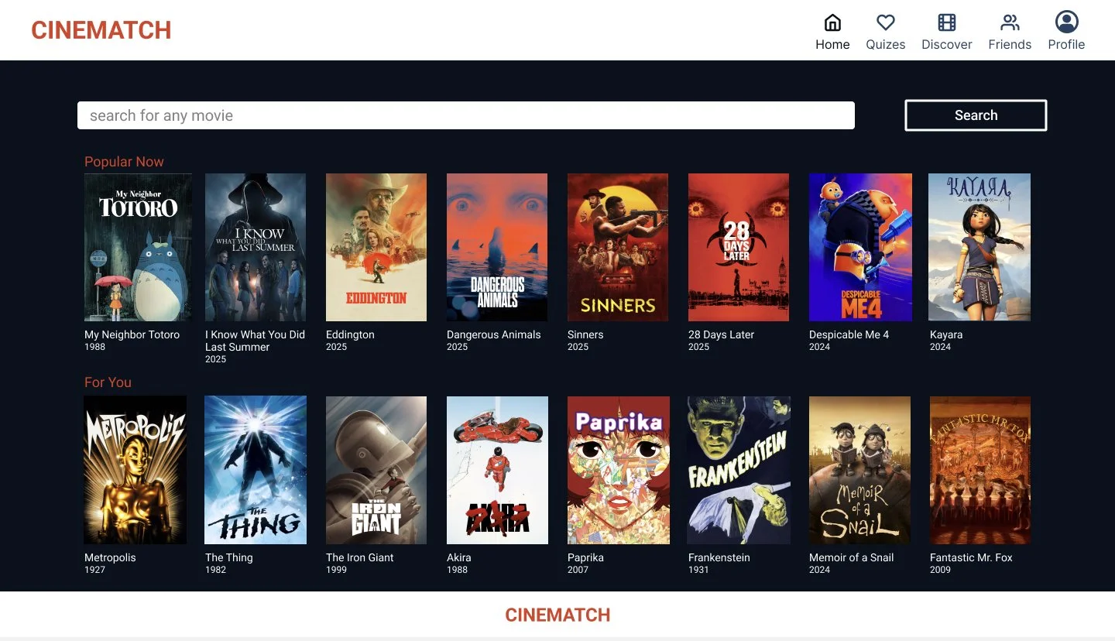The image size is (1115, 641).
Task: Open Friends via the people icon
Action: click(1010, 22)
